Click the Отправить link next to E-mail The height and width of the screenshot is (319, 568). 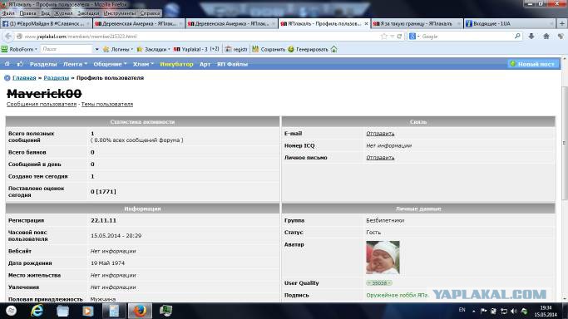(x=380, y=134)
